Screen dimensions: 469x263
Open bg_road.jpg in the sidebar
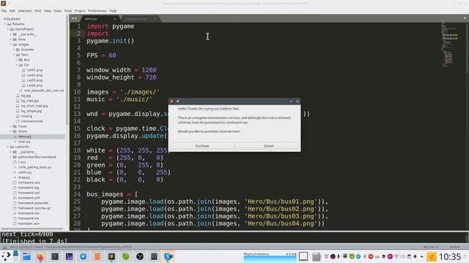click(30, 101)
